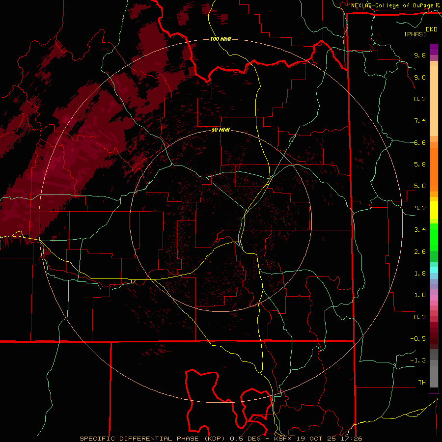Click the 3.4 scale value
442x442 pixels.
coord(420,230)
